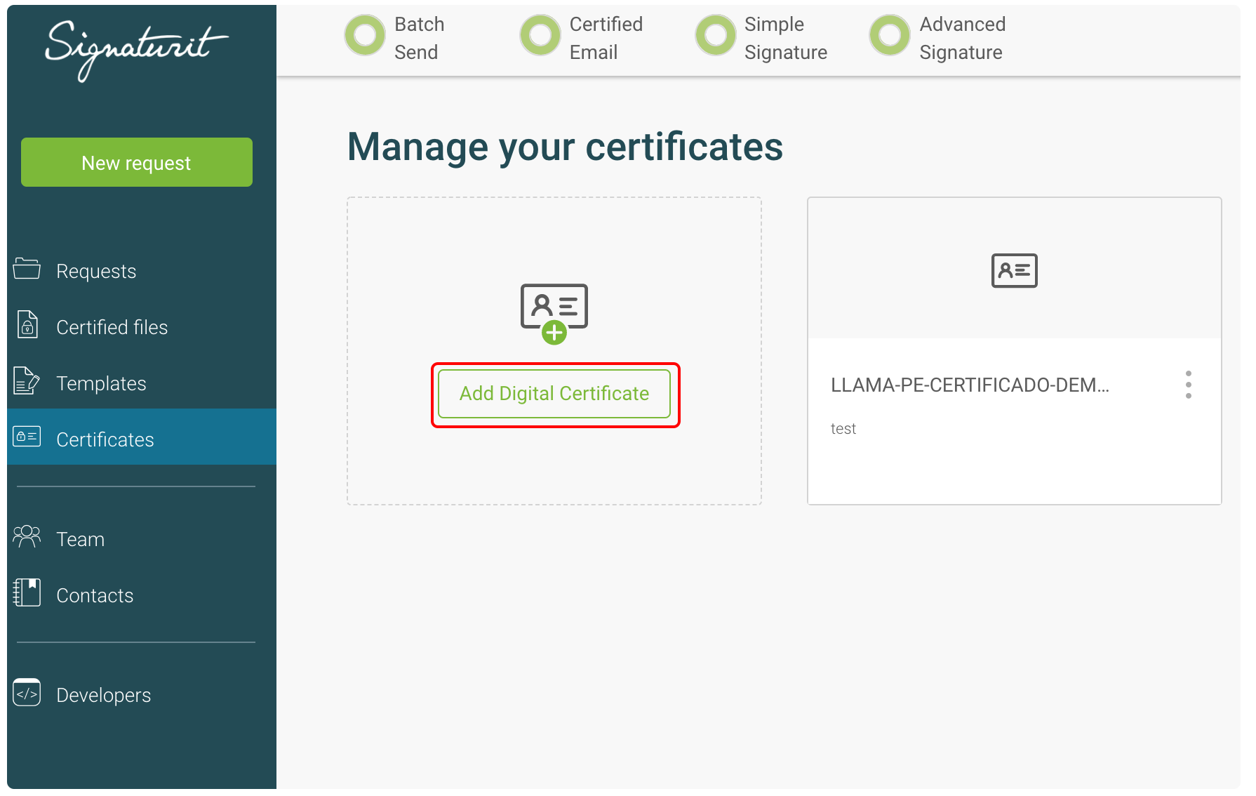This screenshot has width=1256, height=796.
Task: Click the ID card icon on LLAMA-PE certificate
Action: point(1015,270)
